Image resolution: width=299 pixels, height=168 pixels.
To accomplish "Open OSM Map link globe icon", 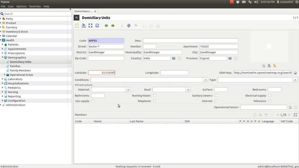I will [x=295, y=73].
